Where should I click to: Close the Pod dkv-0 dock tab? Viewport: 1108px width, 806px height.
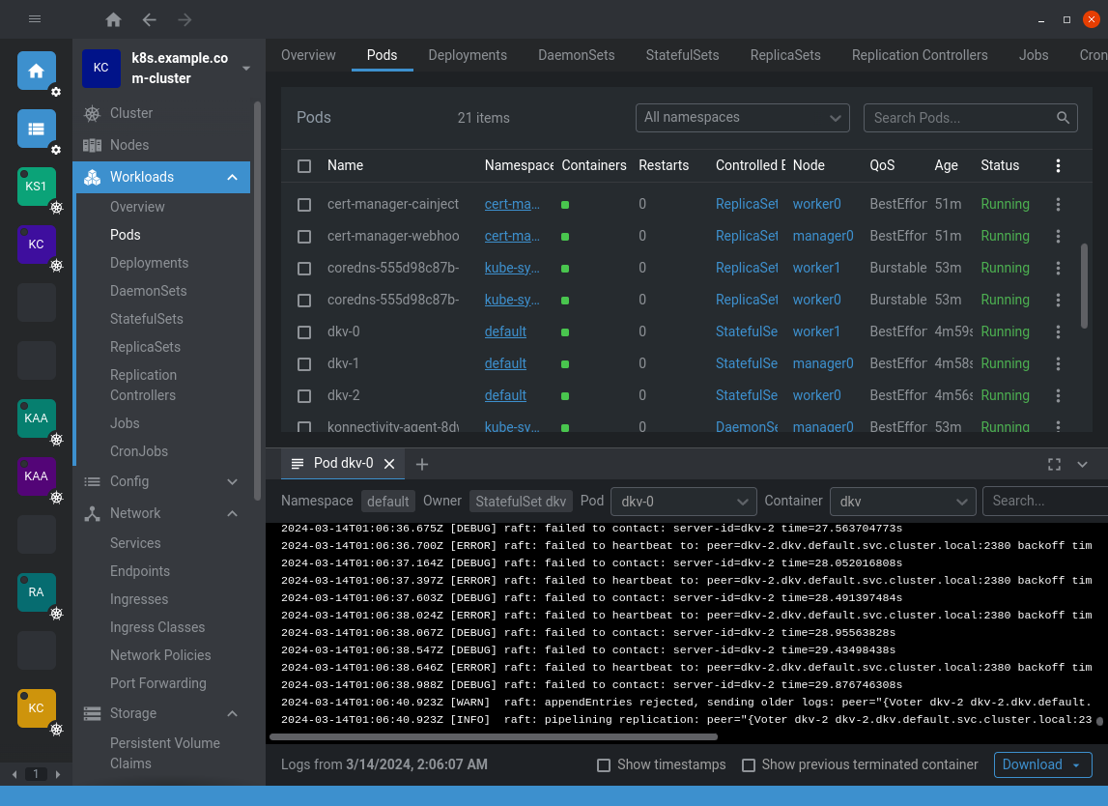[388, 464]
